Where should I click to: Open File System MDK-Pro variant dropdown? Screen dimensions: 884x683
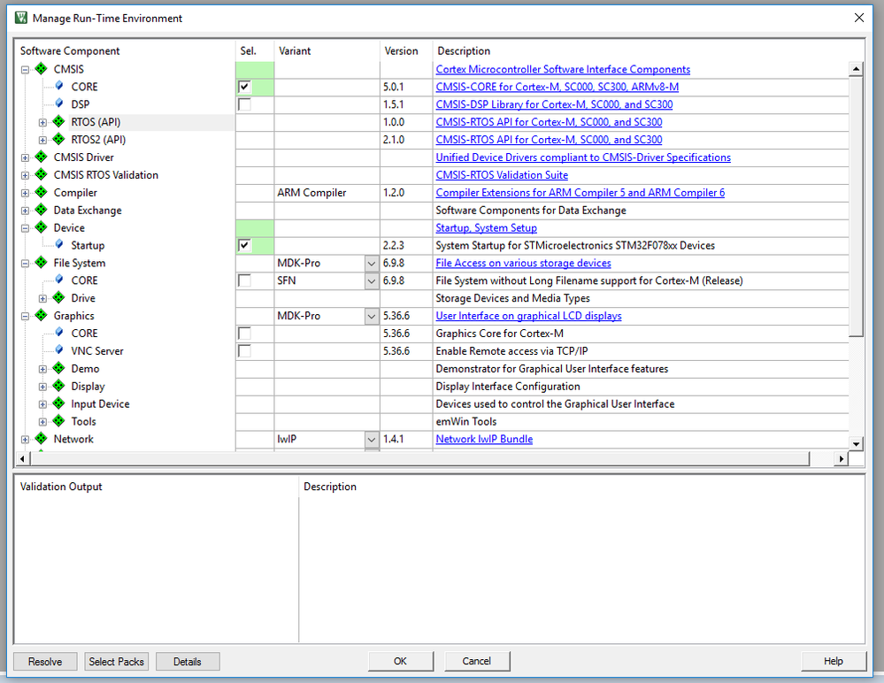click(x=372, y=263)
